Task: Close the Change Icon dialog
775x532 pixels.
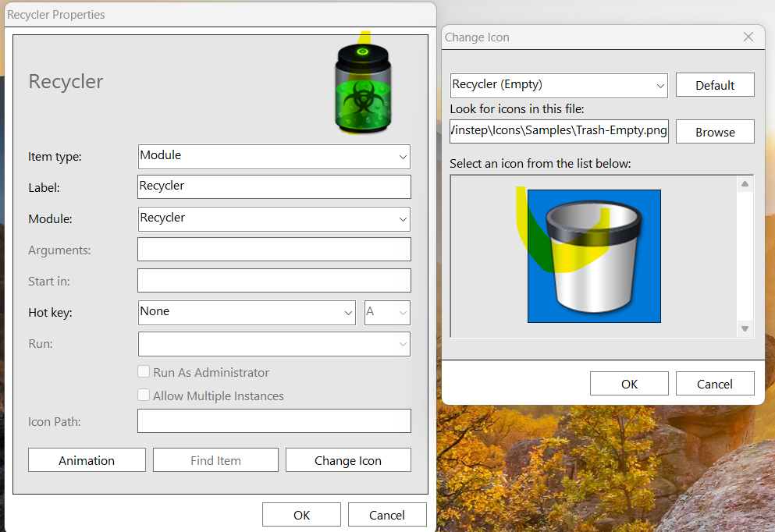Action: pyautogui.click(x=748, y=37)
